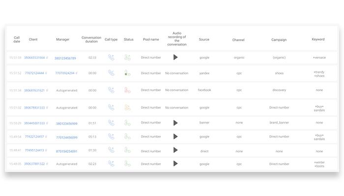The image size is (344, 196).
Task: Click call type phone icon in 77495124413 row
Action: point(111,150)
